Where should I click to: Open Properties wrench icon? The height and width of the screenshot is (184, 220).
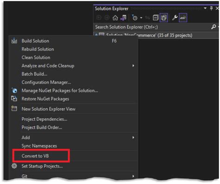(x=175, y=18)
